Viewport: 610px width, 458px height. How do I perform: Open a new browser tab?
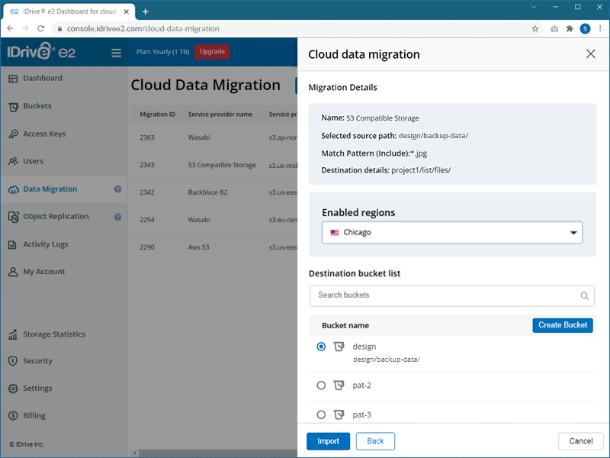146,11
